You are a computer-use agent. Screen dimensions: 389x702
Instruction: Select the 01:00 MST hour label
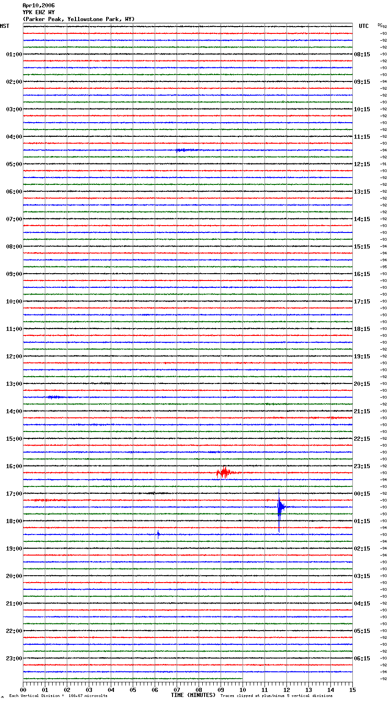14,54
